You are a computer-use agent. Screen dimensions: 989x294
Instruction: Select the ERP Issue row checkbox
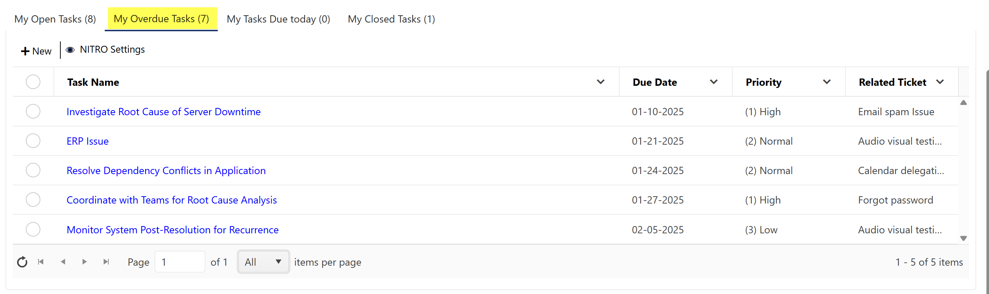tap(33, 141)
